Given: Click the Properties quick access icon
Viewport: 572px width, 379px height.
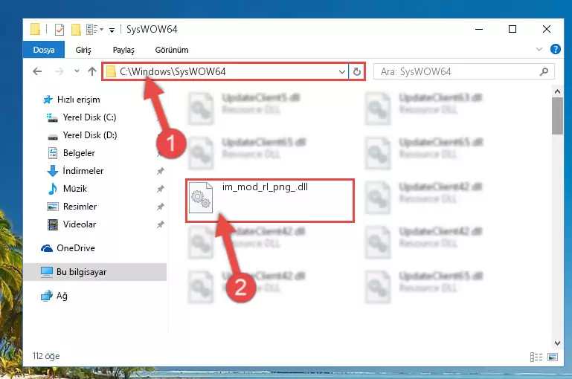Looking at the screenshot, I should pos(59,29).
